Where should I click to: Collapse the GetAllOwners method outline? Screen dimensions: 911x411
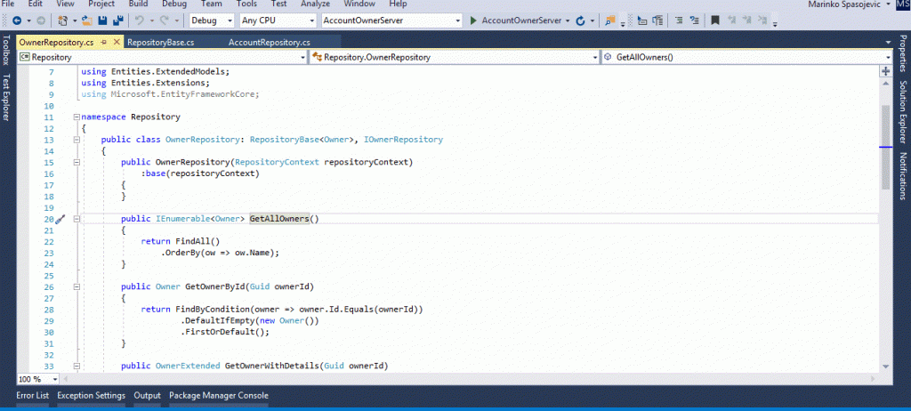click(75, 219)
